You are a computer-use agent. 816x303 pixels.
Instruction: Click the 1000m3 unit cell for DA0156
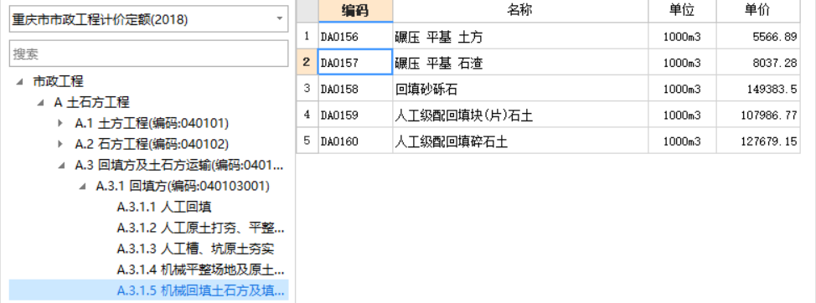pos(682,36)
